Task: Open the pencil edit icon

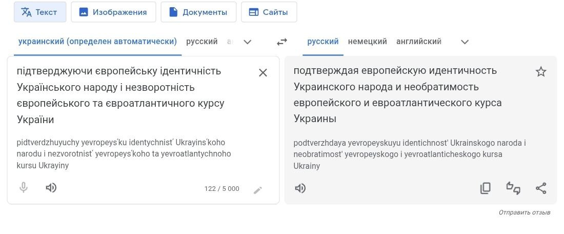Action: [x=257, y=190]
